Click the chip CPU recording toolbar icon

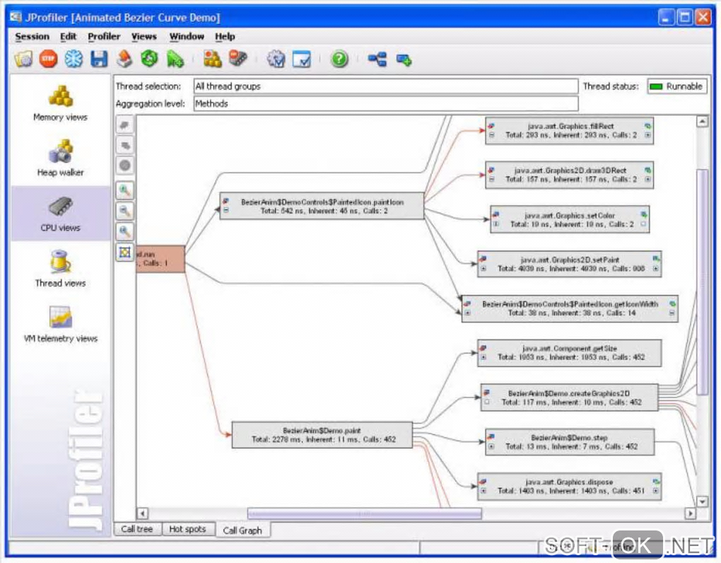[238, 59]
